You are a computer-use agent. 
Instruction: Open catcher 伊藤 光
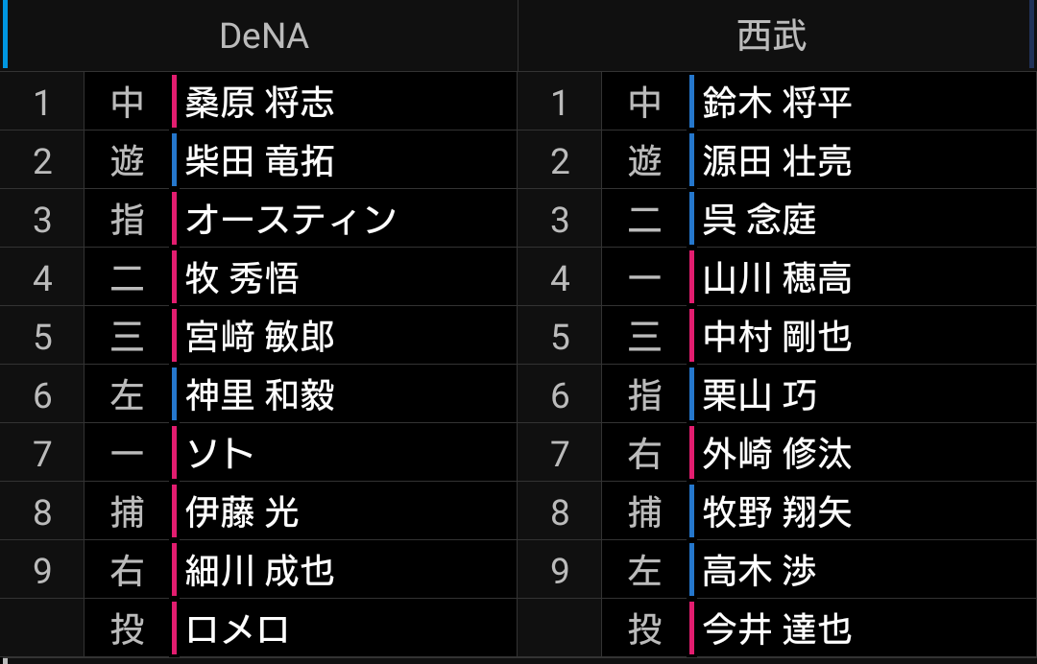242,512
